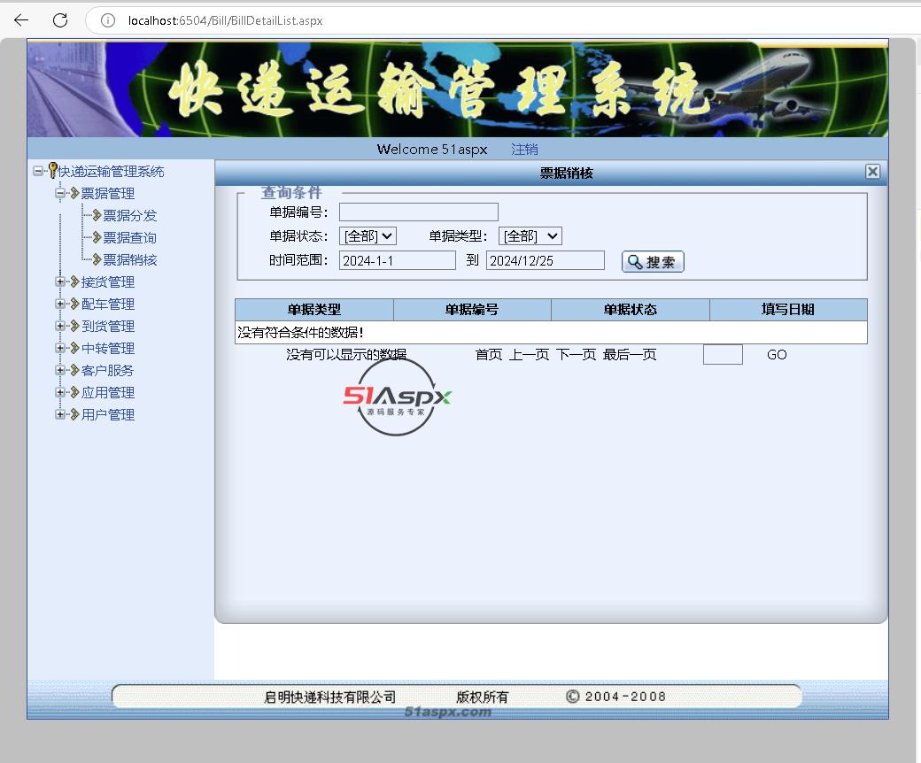Expand the 到货管理 tree node
The image size is (921, 763).
pos(60,326)
